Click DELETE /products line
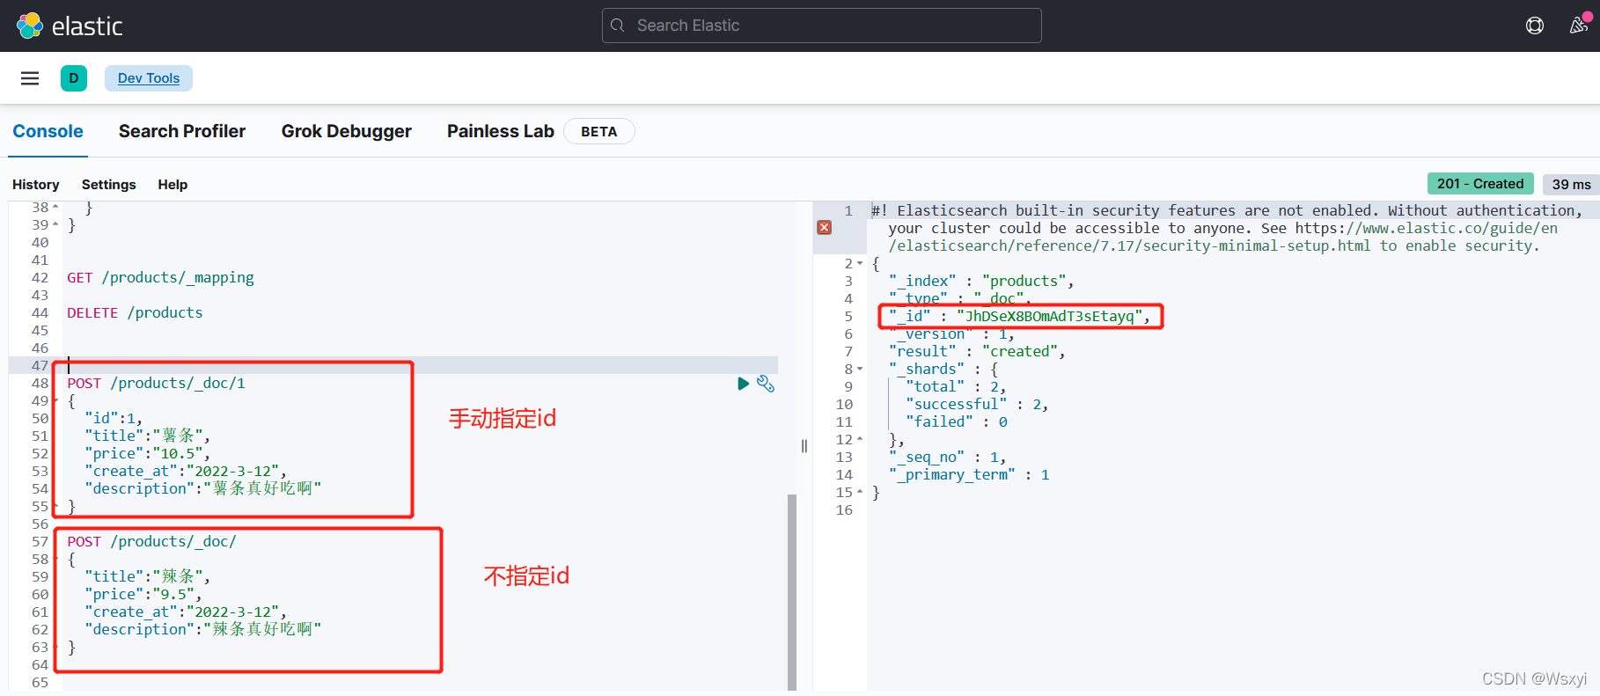The width and height of the screenshot is (1600, 696). point(135,313)
